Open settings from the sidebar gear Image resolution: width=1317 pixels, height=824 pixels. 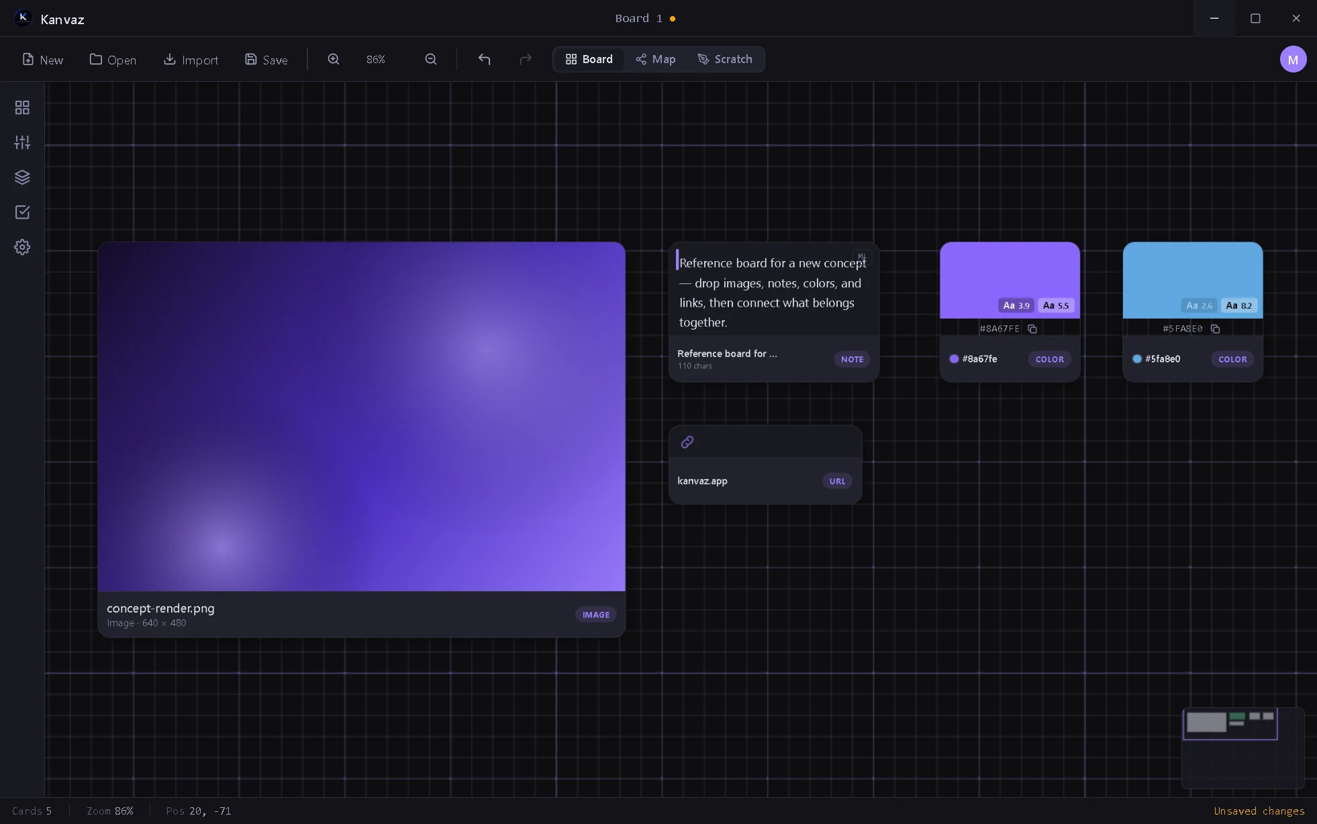tap(22, 247)
